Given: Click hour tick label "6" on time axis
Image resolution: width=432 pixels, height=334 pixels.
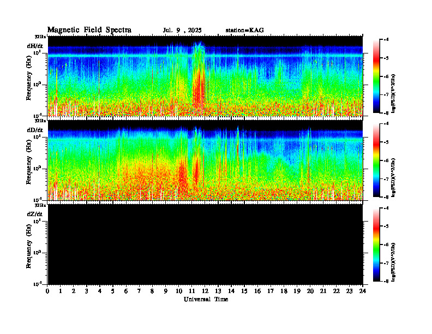Looking at the screenshot, I should point(126,291).
